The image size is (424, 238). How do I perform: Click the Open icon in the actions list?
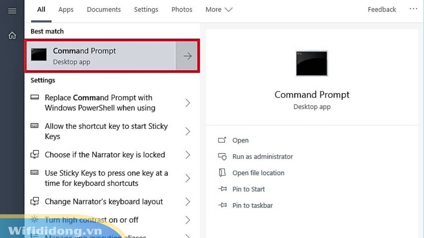(222, 140)
